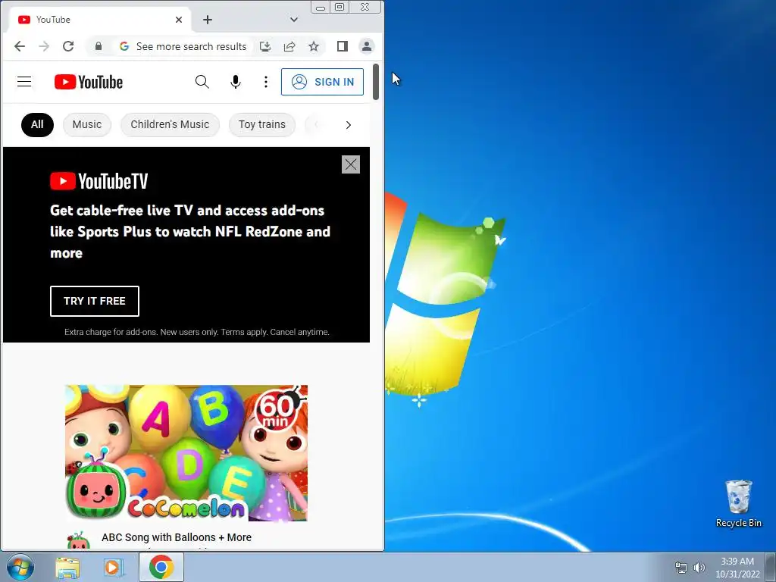Click the address bar showing See more search results

coord(191,46)
